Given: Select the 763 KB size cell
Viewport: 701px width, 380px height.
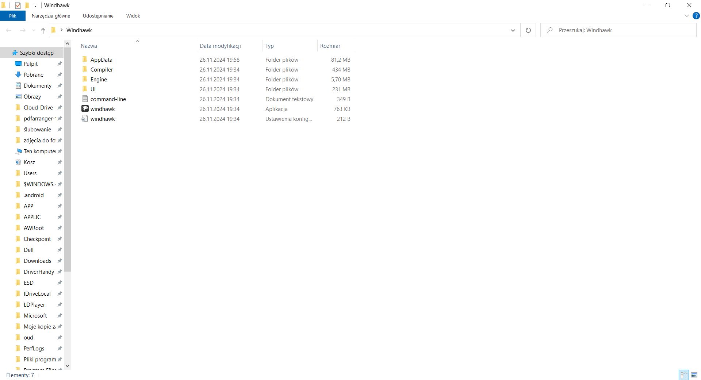Looking at the screenshot, I should click(342, 109).
